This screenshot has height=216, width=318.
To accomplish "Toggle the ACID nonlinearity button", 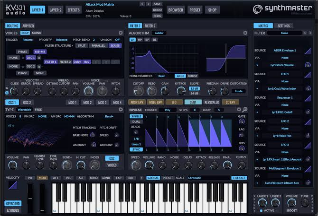I will coord(180,76).
